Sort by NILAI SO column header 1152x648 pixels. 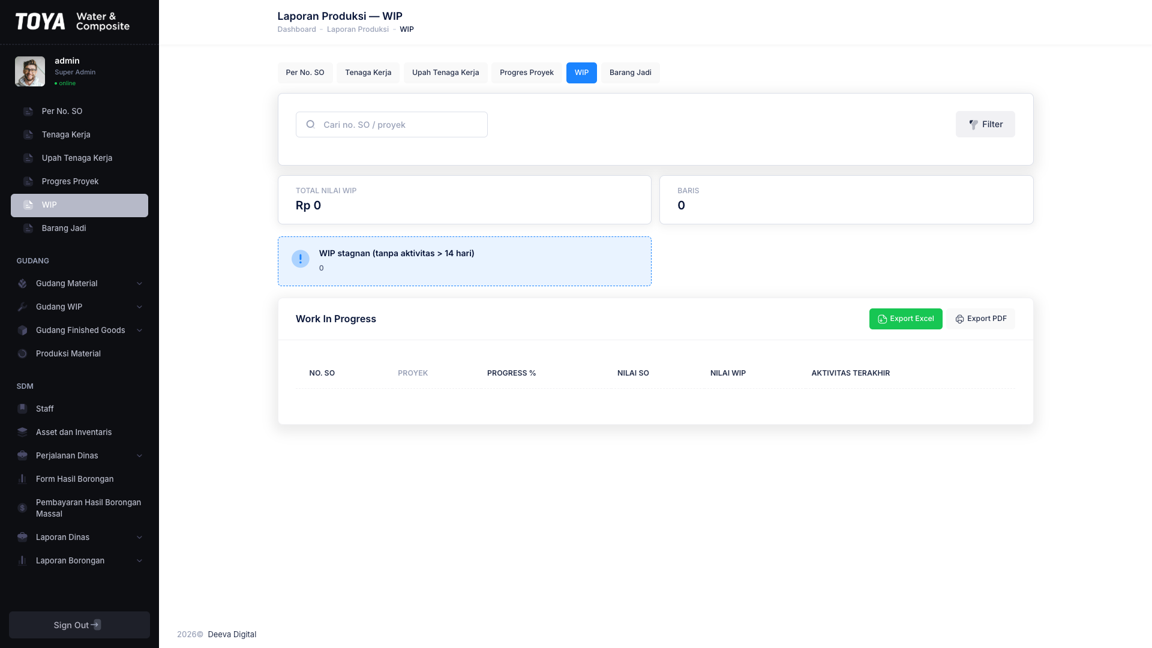pos(633,373)
